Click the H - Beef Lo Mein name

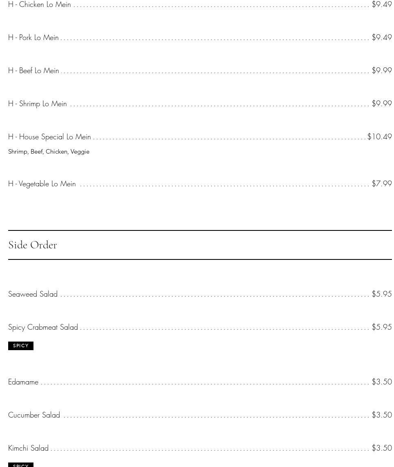[33, 71]
